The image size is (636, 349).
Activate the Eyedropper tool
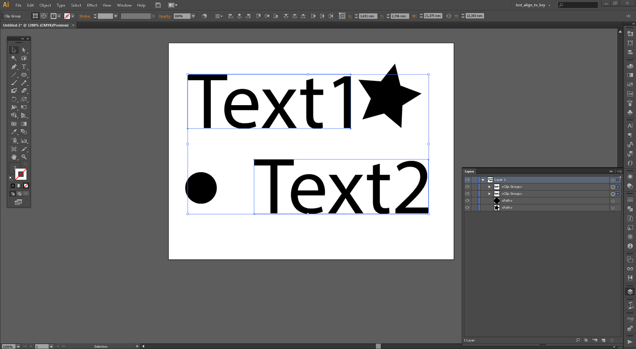(x=14, y=132)
